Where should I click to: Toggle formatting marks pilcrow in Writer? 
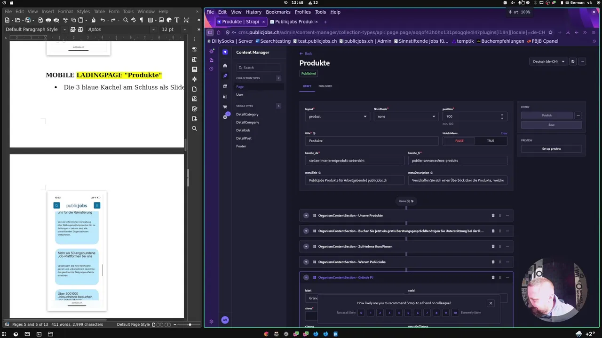[141, 20]
